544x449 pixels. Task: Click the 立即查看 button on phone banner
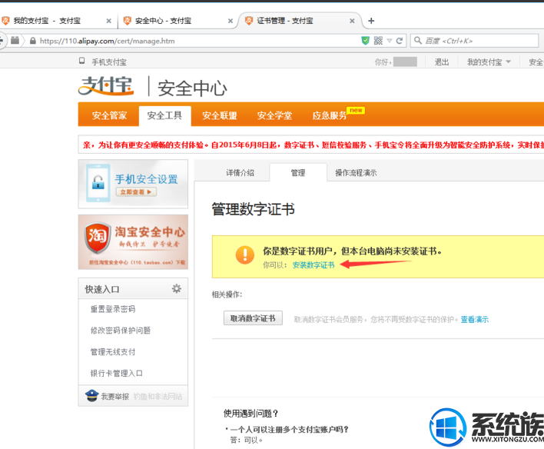136,191
